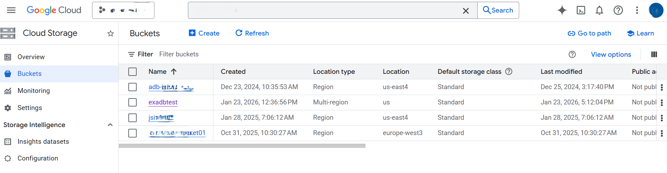Open the main navigation hamburger menu
Screen dimensions: 667x173
pyautogui.click(x=11, y=10)
